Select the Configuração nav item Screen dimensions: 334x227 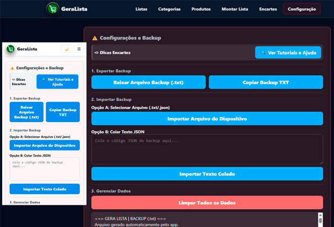coord(302,9)
